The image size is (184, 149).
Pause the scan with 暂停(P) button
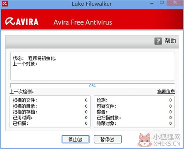[107, 139]
